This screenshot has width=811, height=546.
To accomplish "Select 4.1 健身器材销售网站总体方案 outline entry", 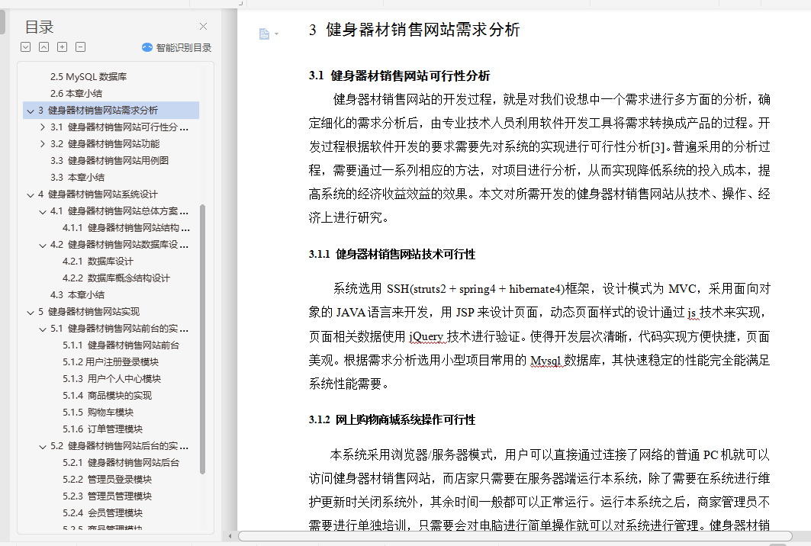I will click(120, 211).
